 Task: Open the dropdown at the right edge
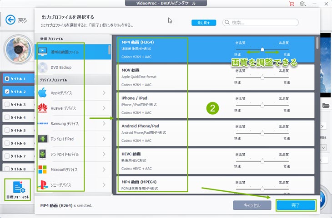pyautogui.click(x=323, y=147)
